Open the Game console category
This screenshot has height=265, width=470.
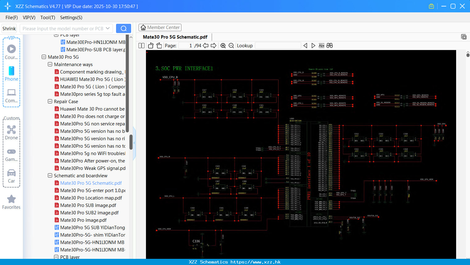[x=11, y=154]
